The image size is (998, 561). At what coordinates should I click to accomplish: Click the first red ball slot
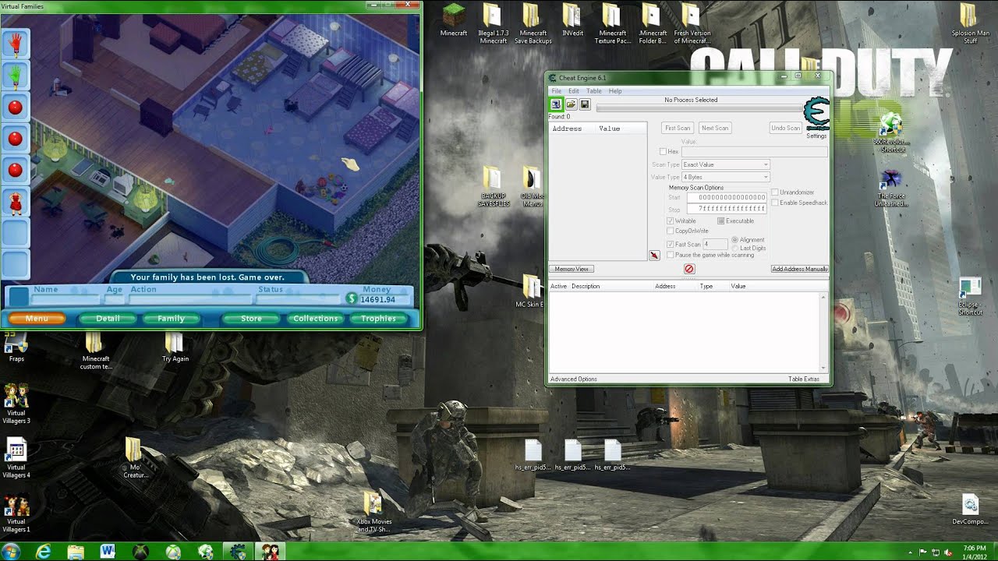pos(15,108)
